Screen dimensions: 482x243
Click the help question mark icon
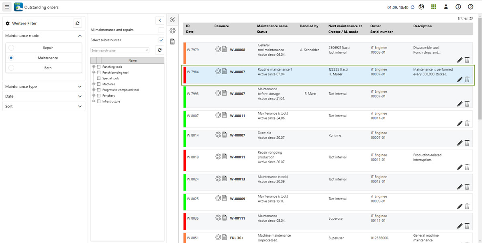(470, 7)
